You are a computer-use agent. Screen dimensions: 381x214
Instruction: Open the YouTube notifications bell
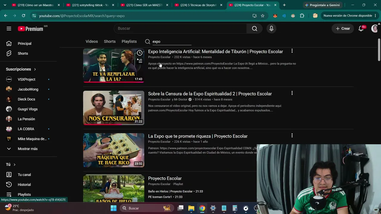[361, 29]
